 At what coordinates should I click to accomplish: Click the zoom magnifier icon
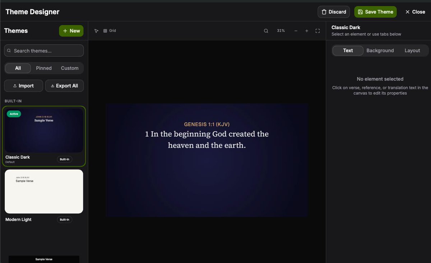tap(266, 31)
